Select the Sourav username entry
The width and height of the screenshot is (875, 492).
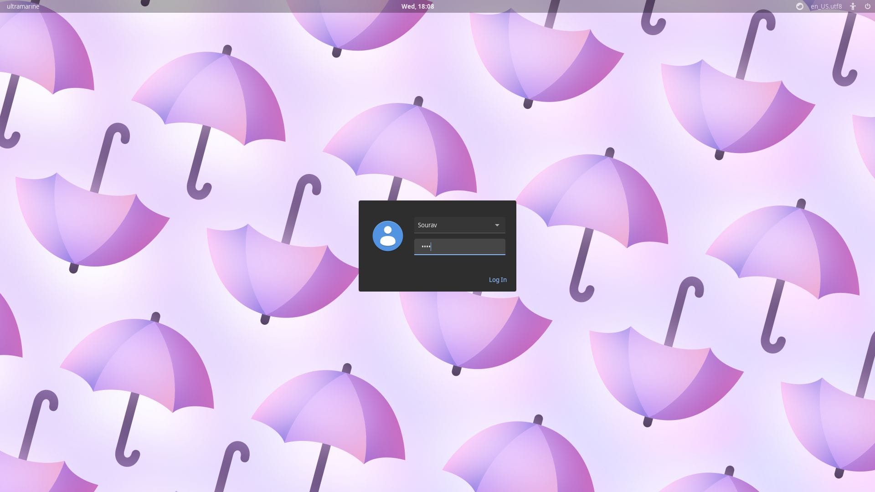click(x=451, y=225)
